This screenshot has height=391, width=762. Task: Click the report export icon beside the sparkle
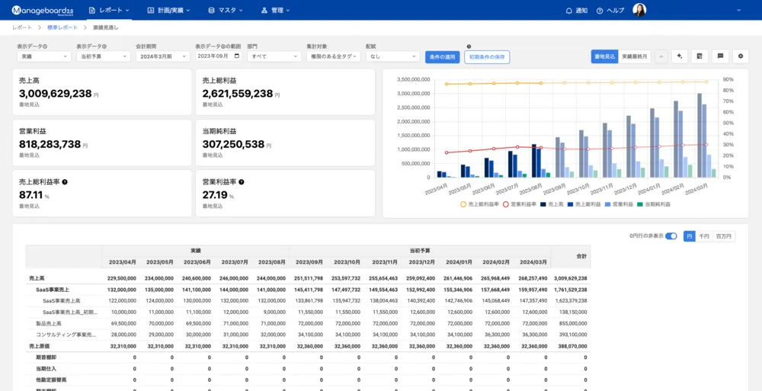coord(699,56)
